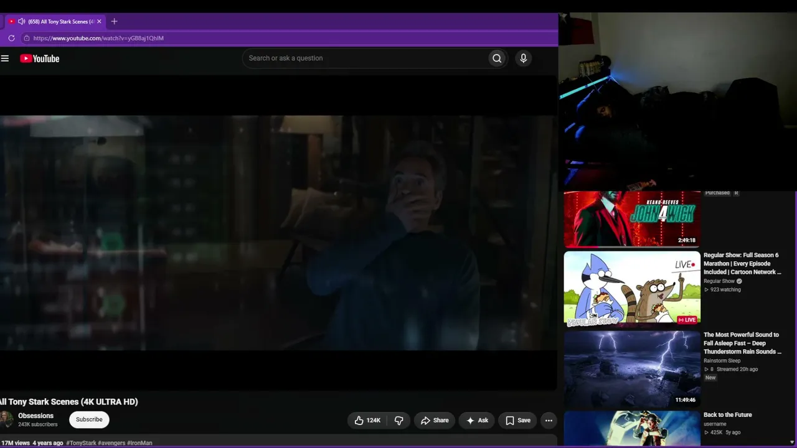Open the Obsessions channel name link
The width and height of the screenshot is (797, 448).
point(36,416)
